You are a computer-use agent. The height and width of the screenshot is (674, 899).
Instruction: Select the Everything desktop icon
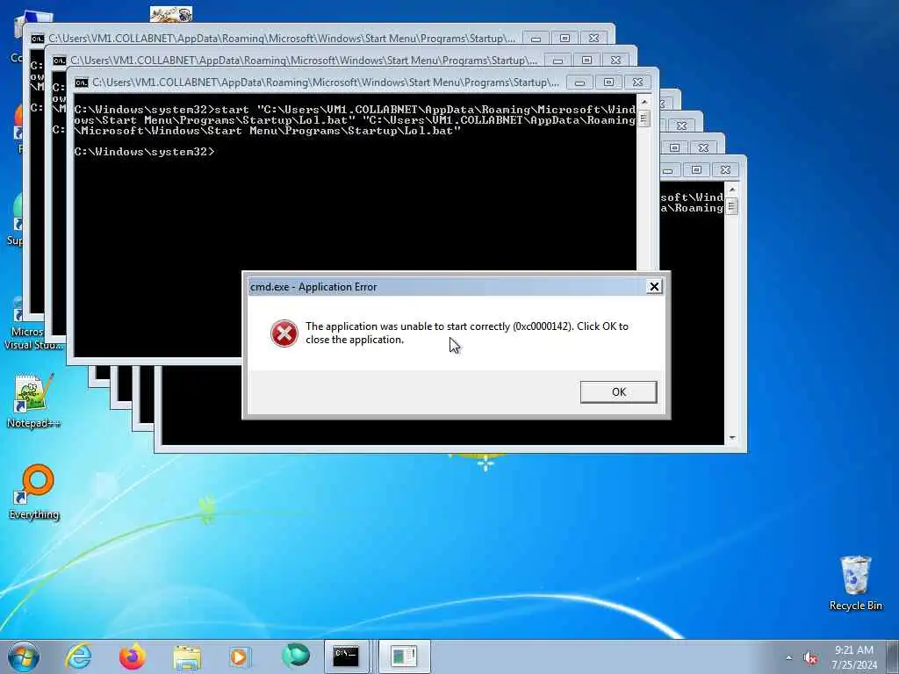(x=34, y=491)
